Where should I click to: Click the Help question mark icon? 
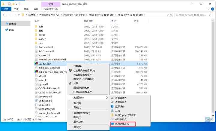213,9
